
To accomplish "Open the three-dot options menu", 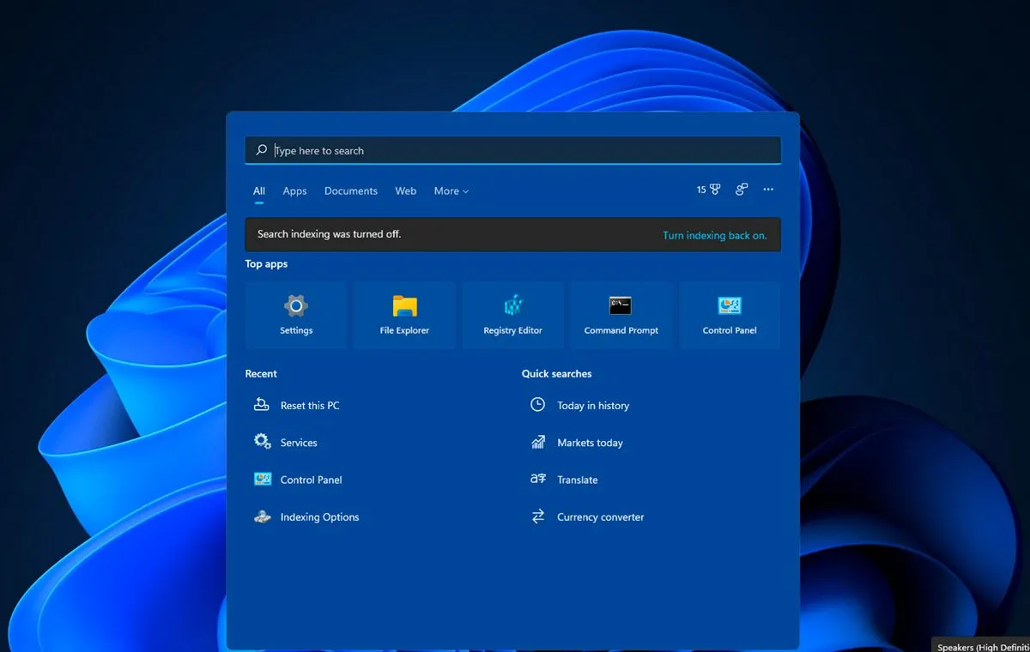I will click(x=768, y=190).
